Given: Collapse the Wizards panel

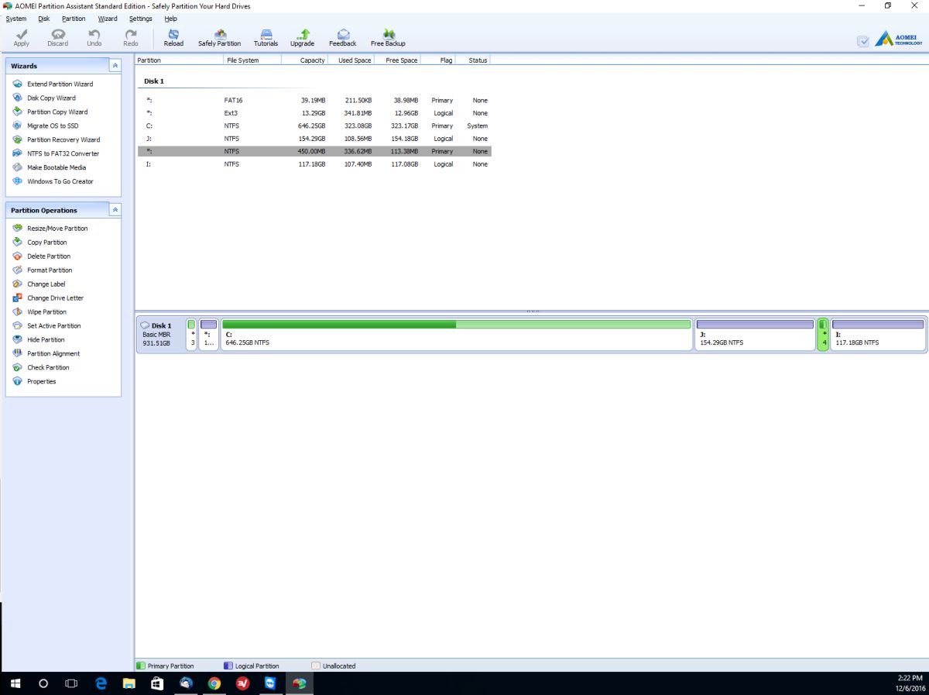Looking at the screenshot, I should (115, 66).
